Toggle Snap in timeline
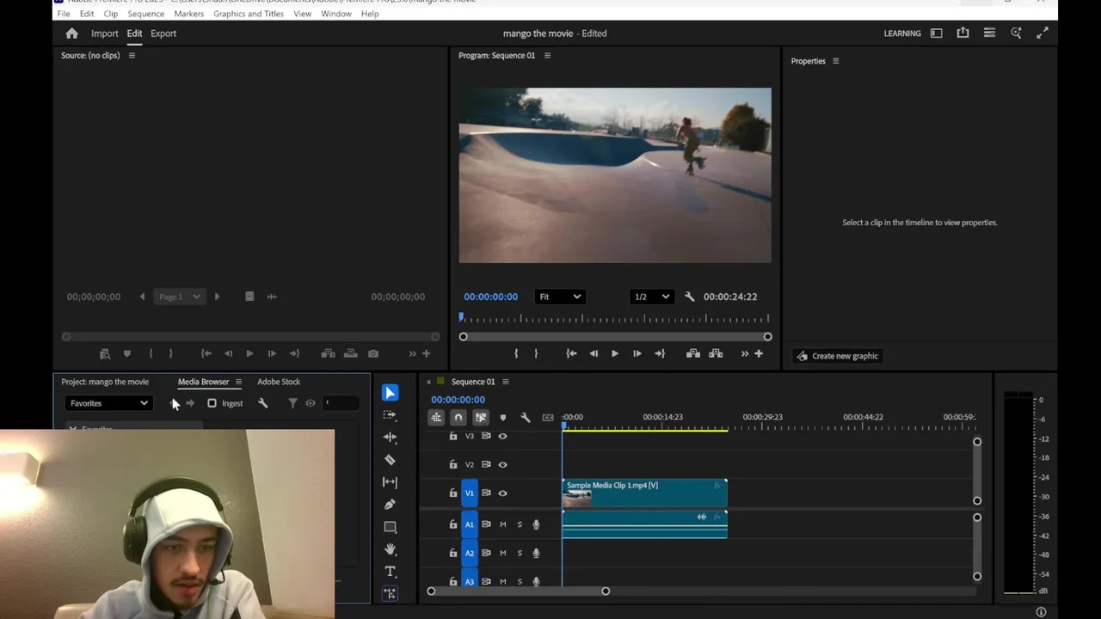Screen dimensions: 1101x619 click(458, 418)
